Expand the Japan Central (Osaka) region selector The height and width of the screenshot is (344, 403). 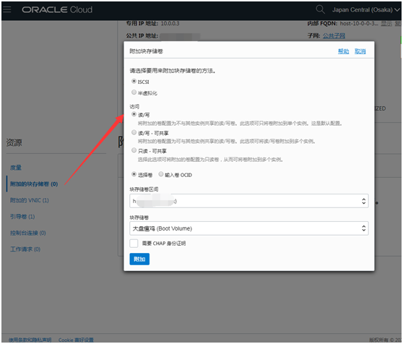366,10
